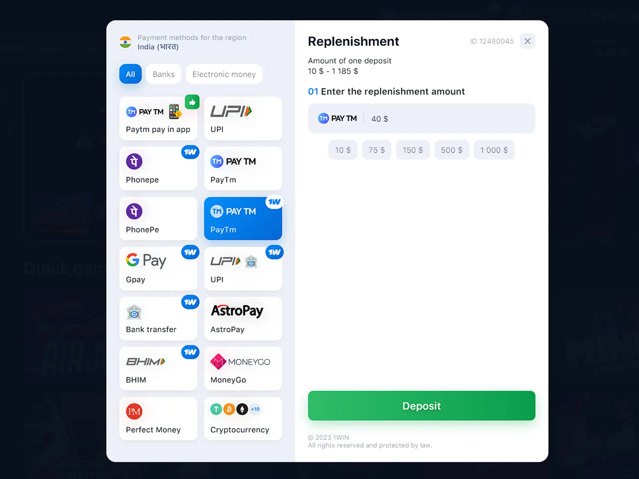The width and height of the screenshot is (639, 479).
Task: Toggle 1W badge on GPay option
Action: [190, 251]
